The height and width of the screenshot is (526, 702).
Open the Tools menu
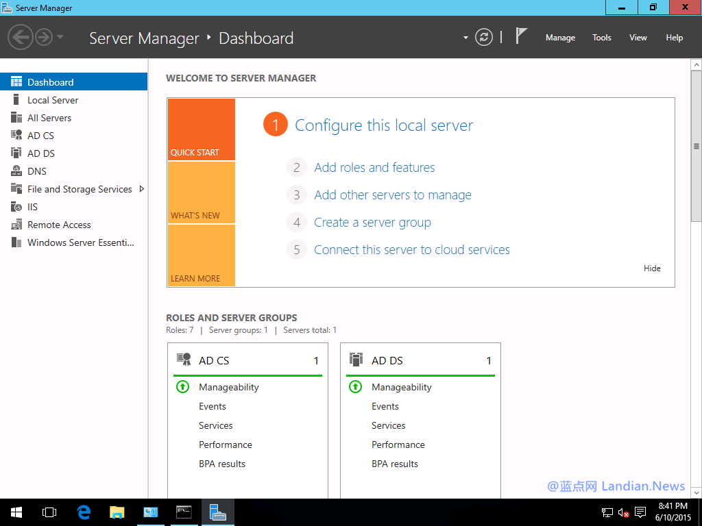[x=601, y=38]
